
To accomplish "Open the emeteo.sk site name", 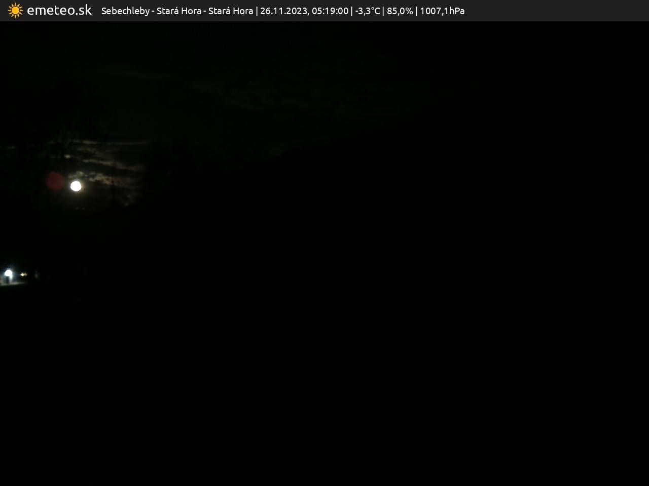I will 59,11.
